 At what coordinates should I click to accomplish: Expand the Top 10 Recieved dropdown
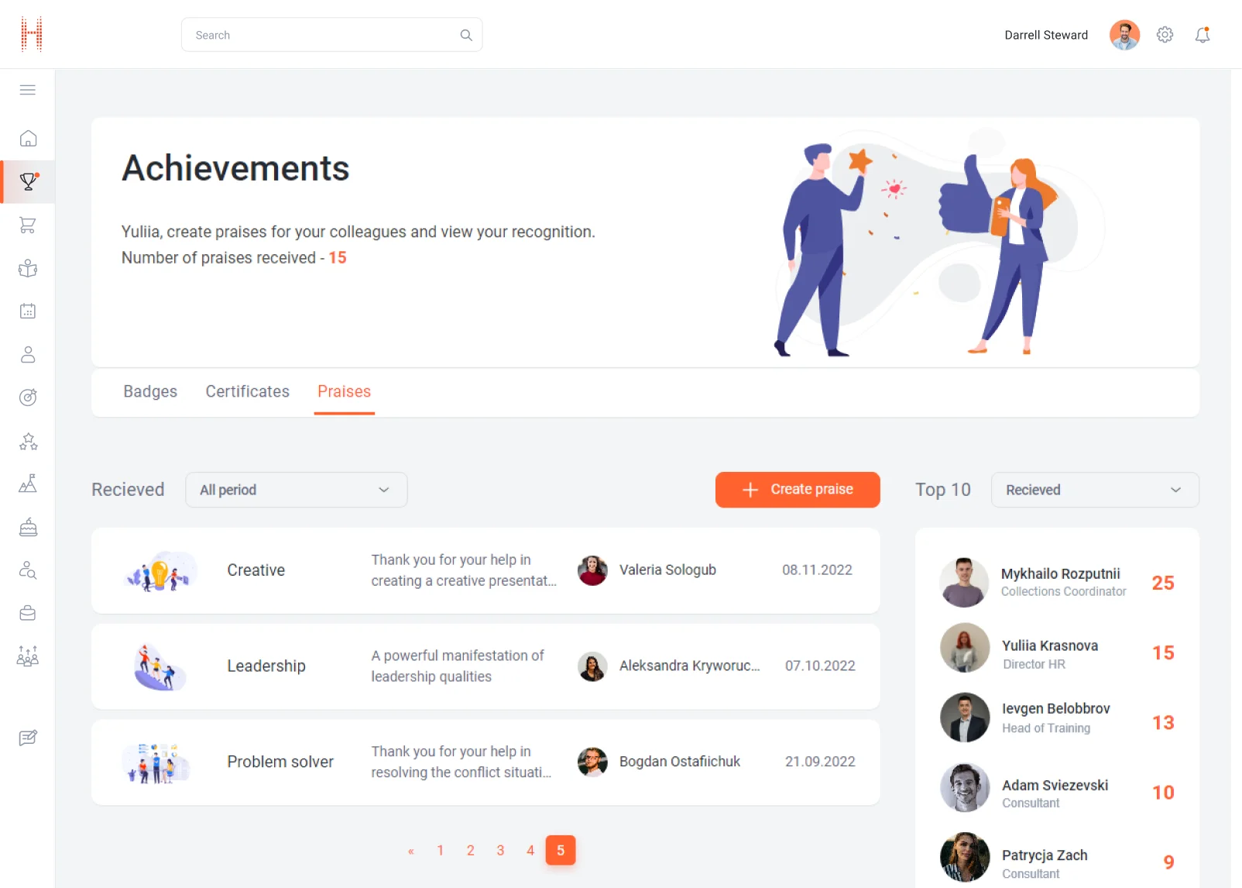[x=1094, y=490]
